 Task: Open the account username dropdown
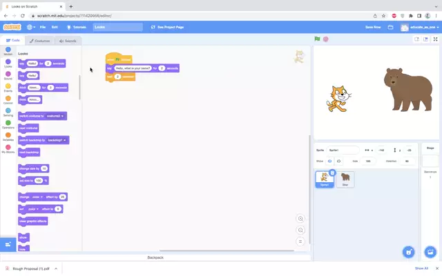pos(420,27)
